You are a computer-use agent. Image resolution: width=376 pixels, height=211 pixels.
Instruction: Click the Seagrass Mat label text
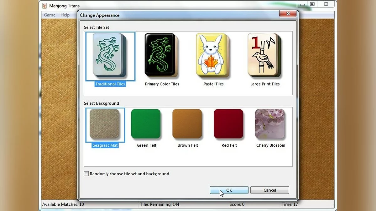(105, 145)
